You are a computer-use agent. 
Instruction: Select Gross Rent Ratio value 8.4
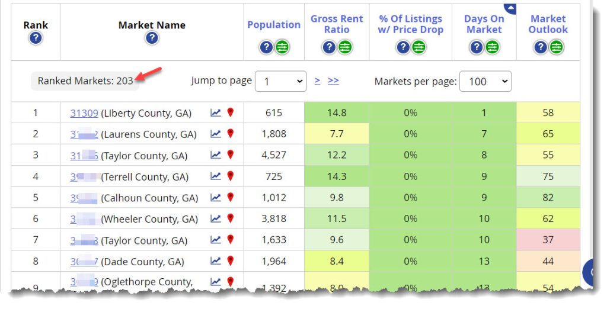(337, 261)
